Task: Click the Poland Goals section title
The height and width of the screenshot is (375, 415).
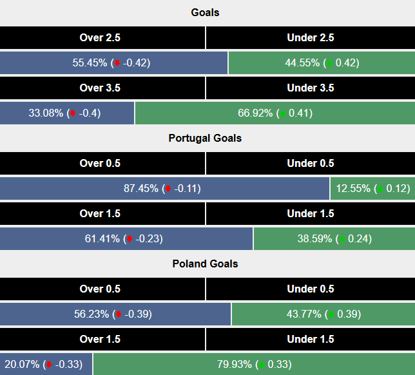Action: [205, 264]
